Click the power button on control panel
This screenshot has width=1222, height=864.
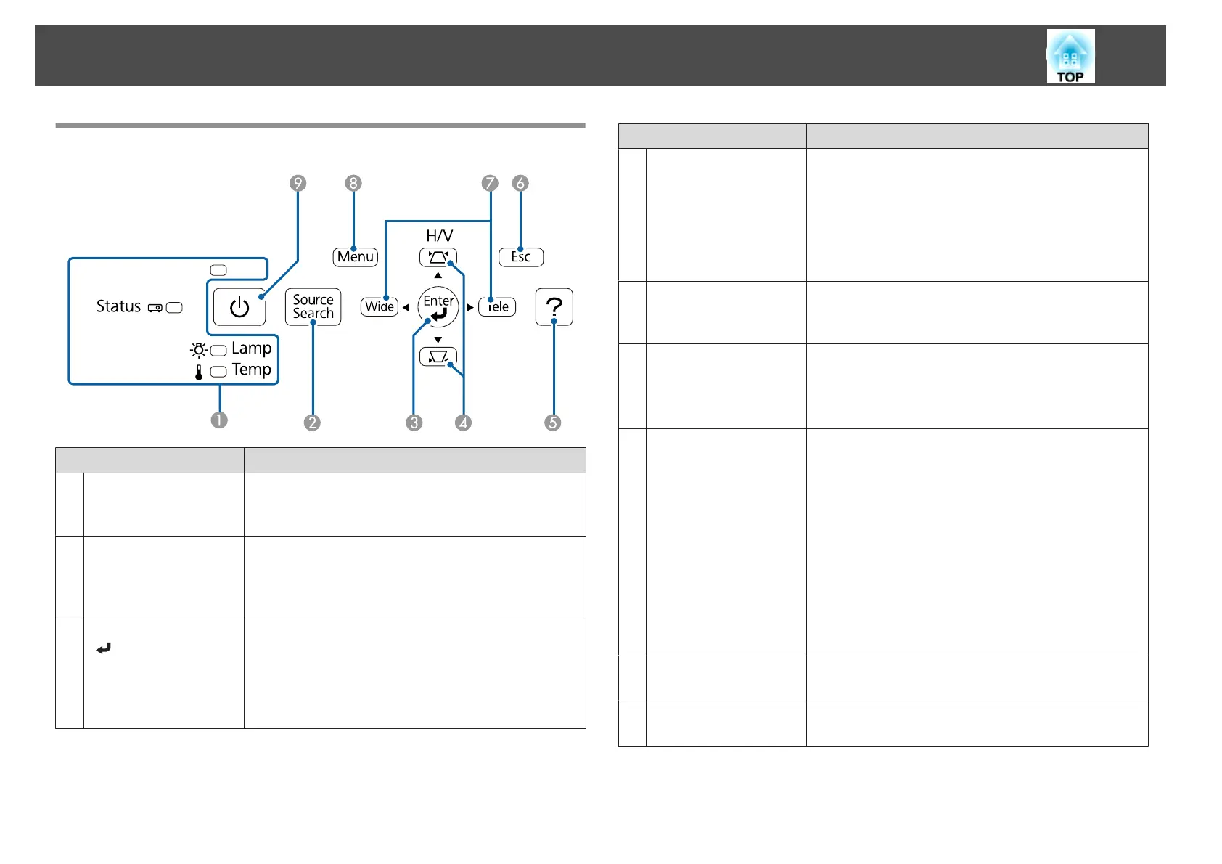coord(239,307)
